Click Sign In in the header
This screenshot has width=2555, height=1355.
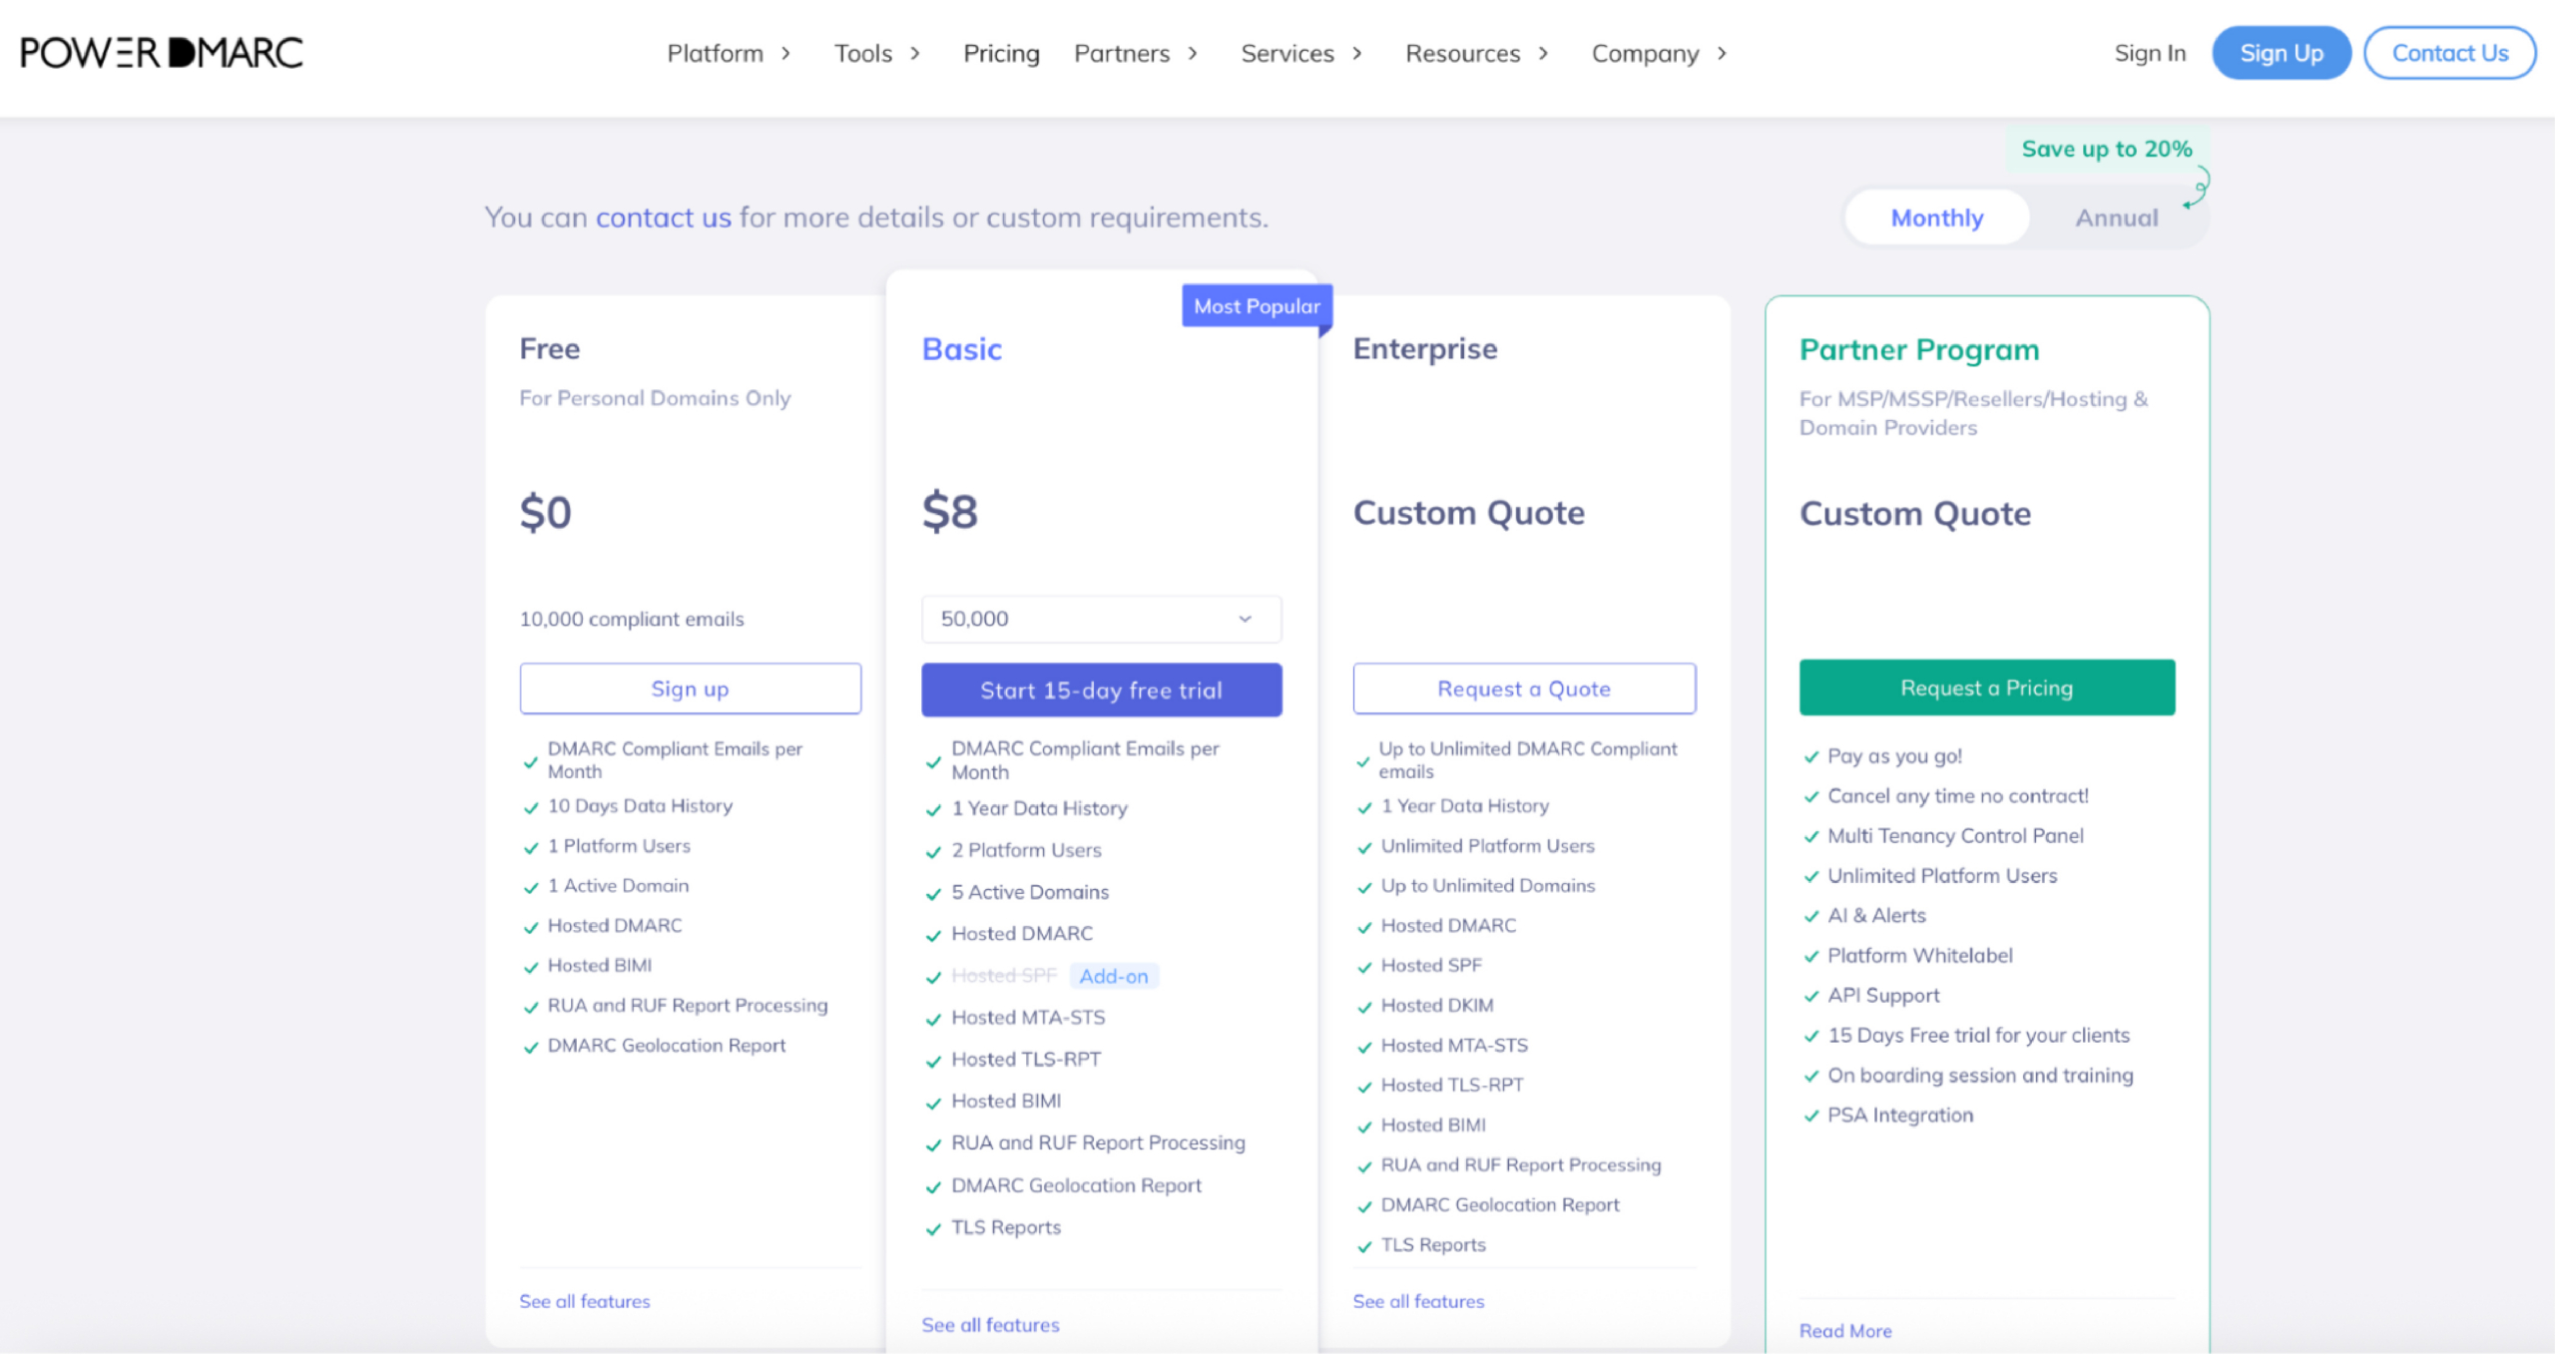pos(2150,53)
